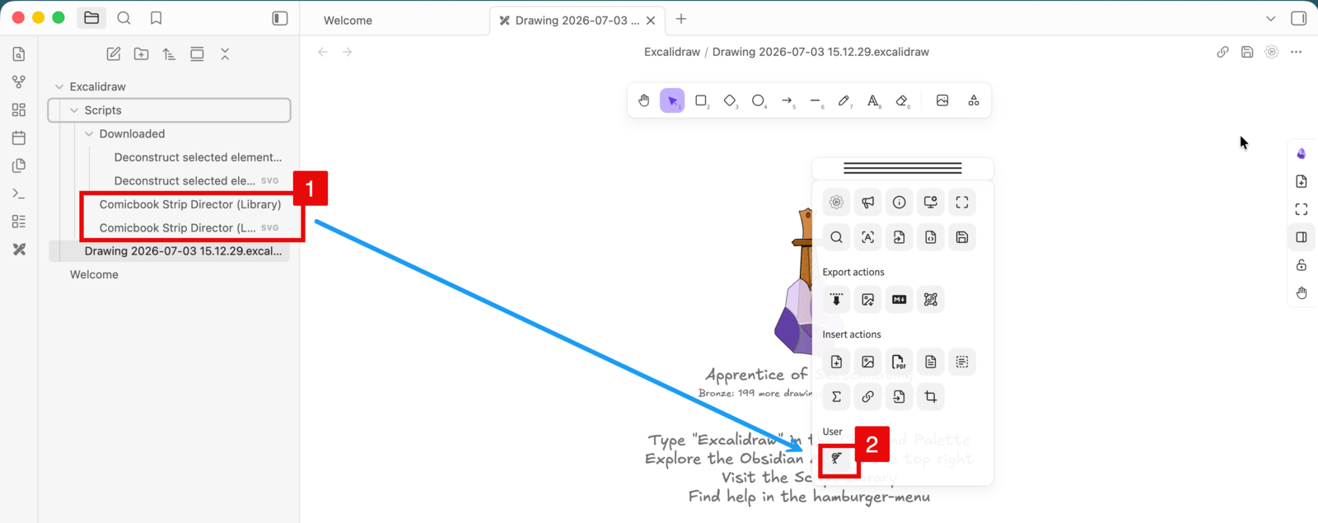This screenshot has height=523, width=1318.
Task: Select the Eraser tool
Action: (902, 100)
